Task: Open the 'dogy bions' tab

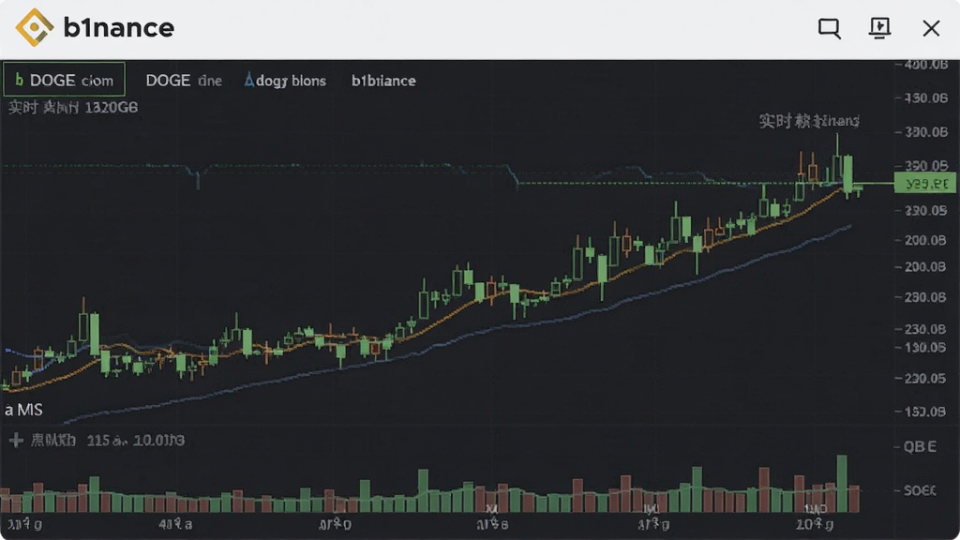Action: (x=285, y=81)
